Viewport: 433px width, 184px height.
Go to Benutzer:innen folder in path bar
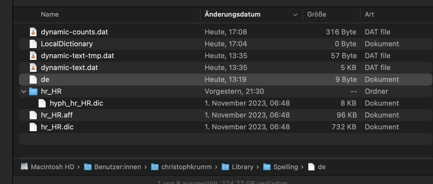click(112, 167)
